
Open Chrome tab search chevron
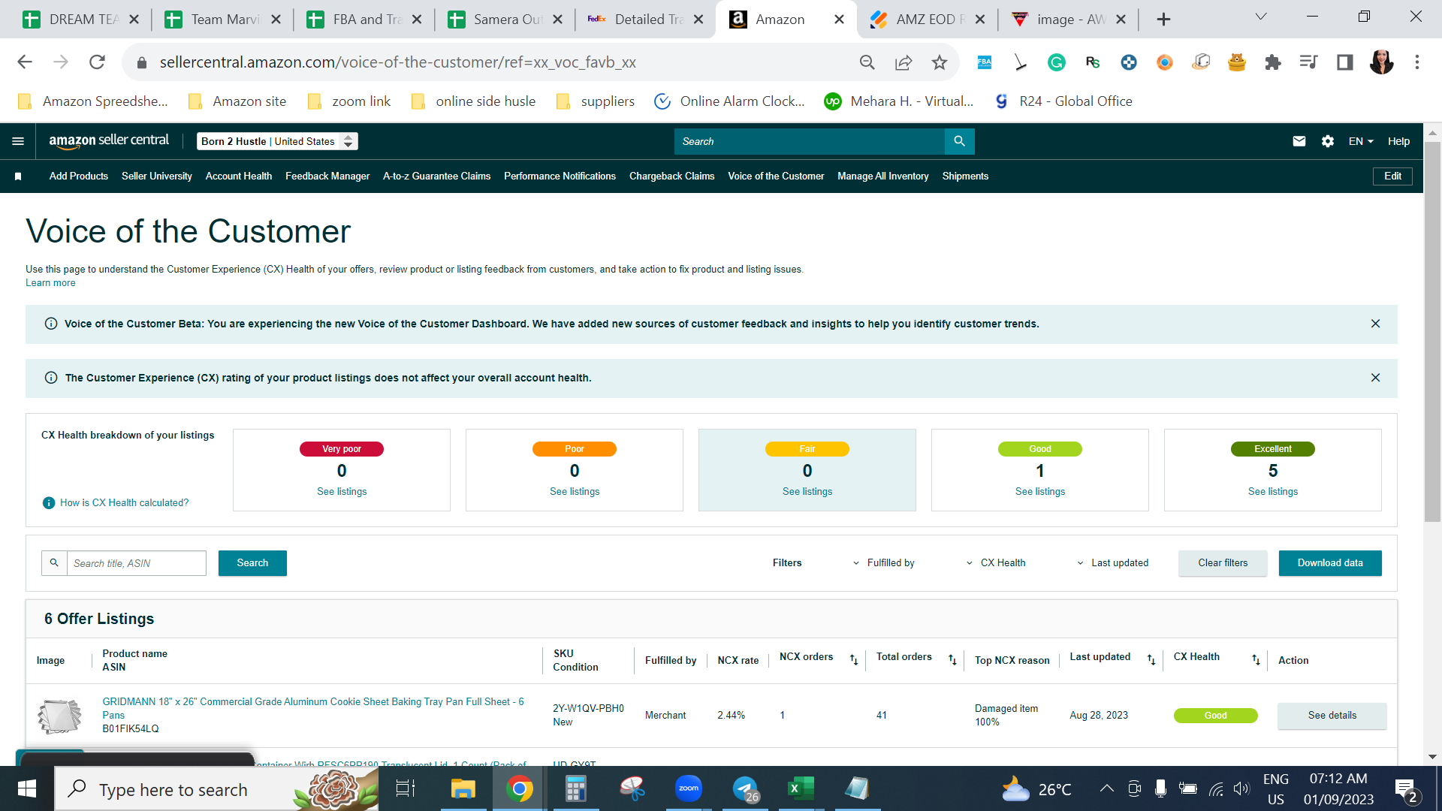click(x=1261, y=17)
